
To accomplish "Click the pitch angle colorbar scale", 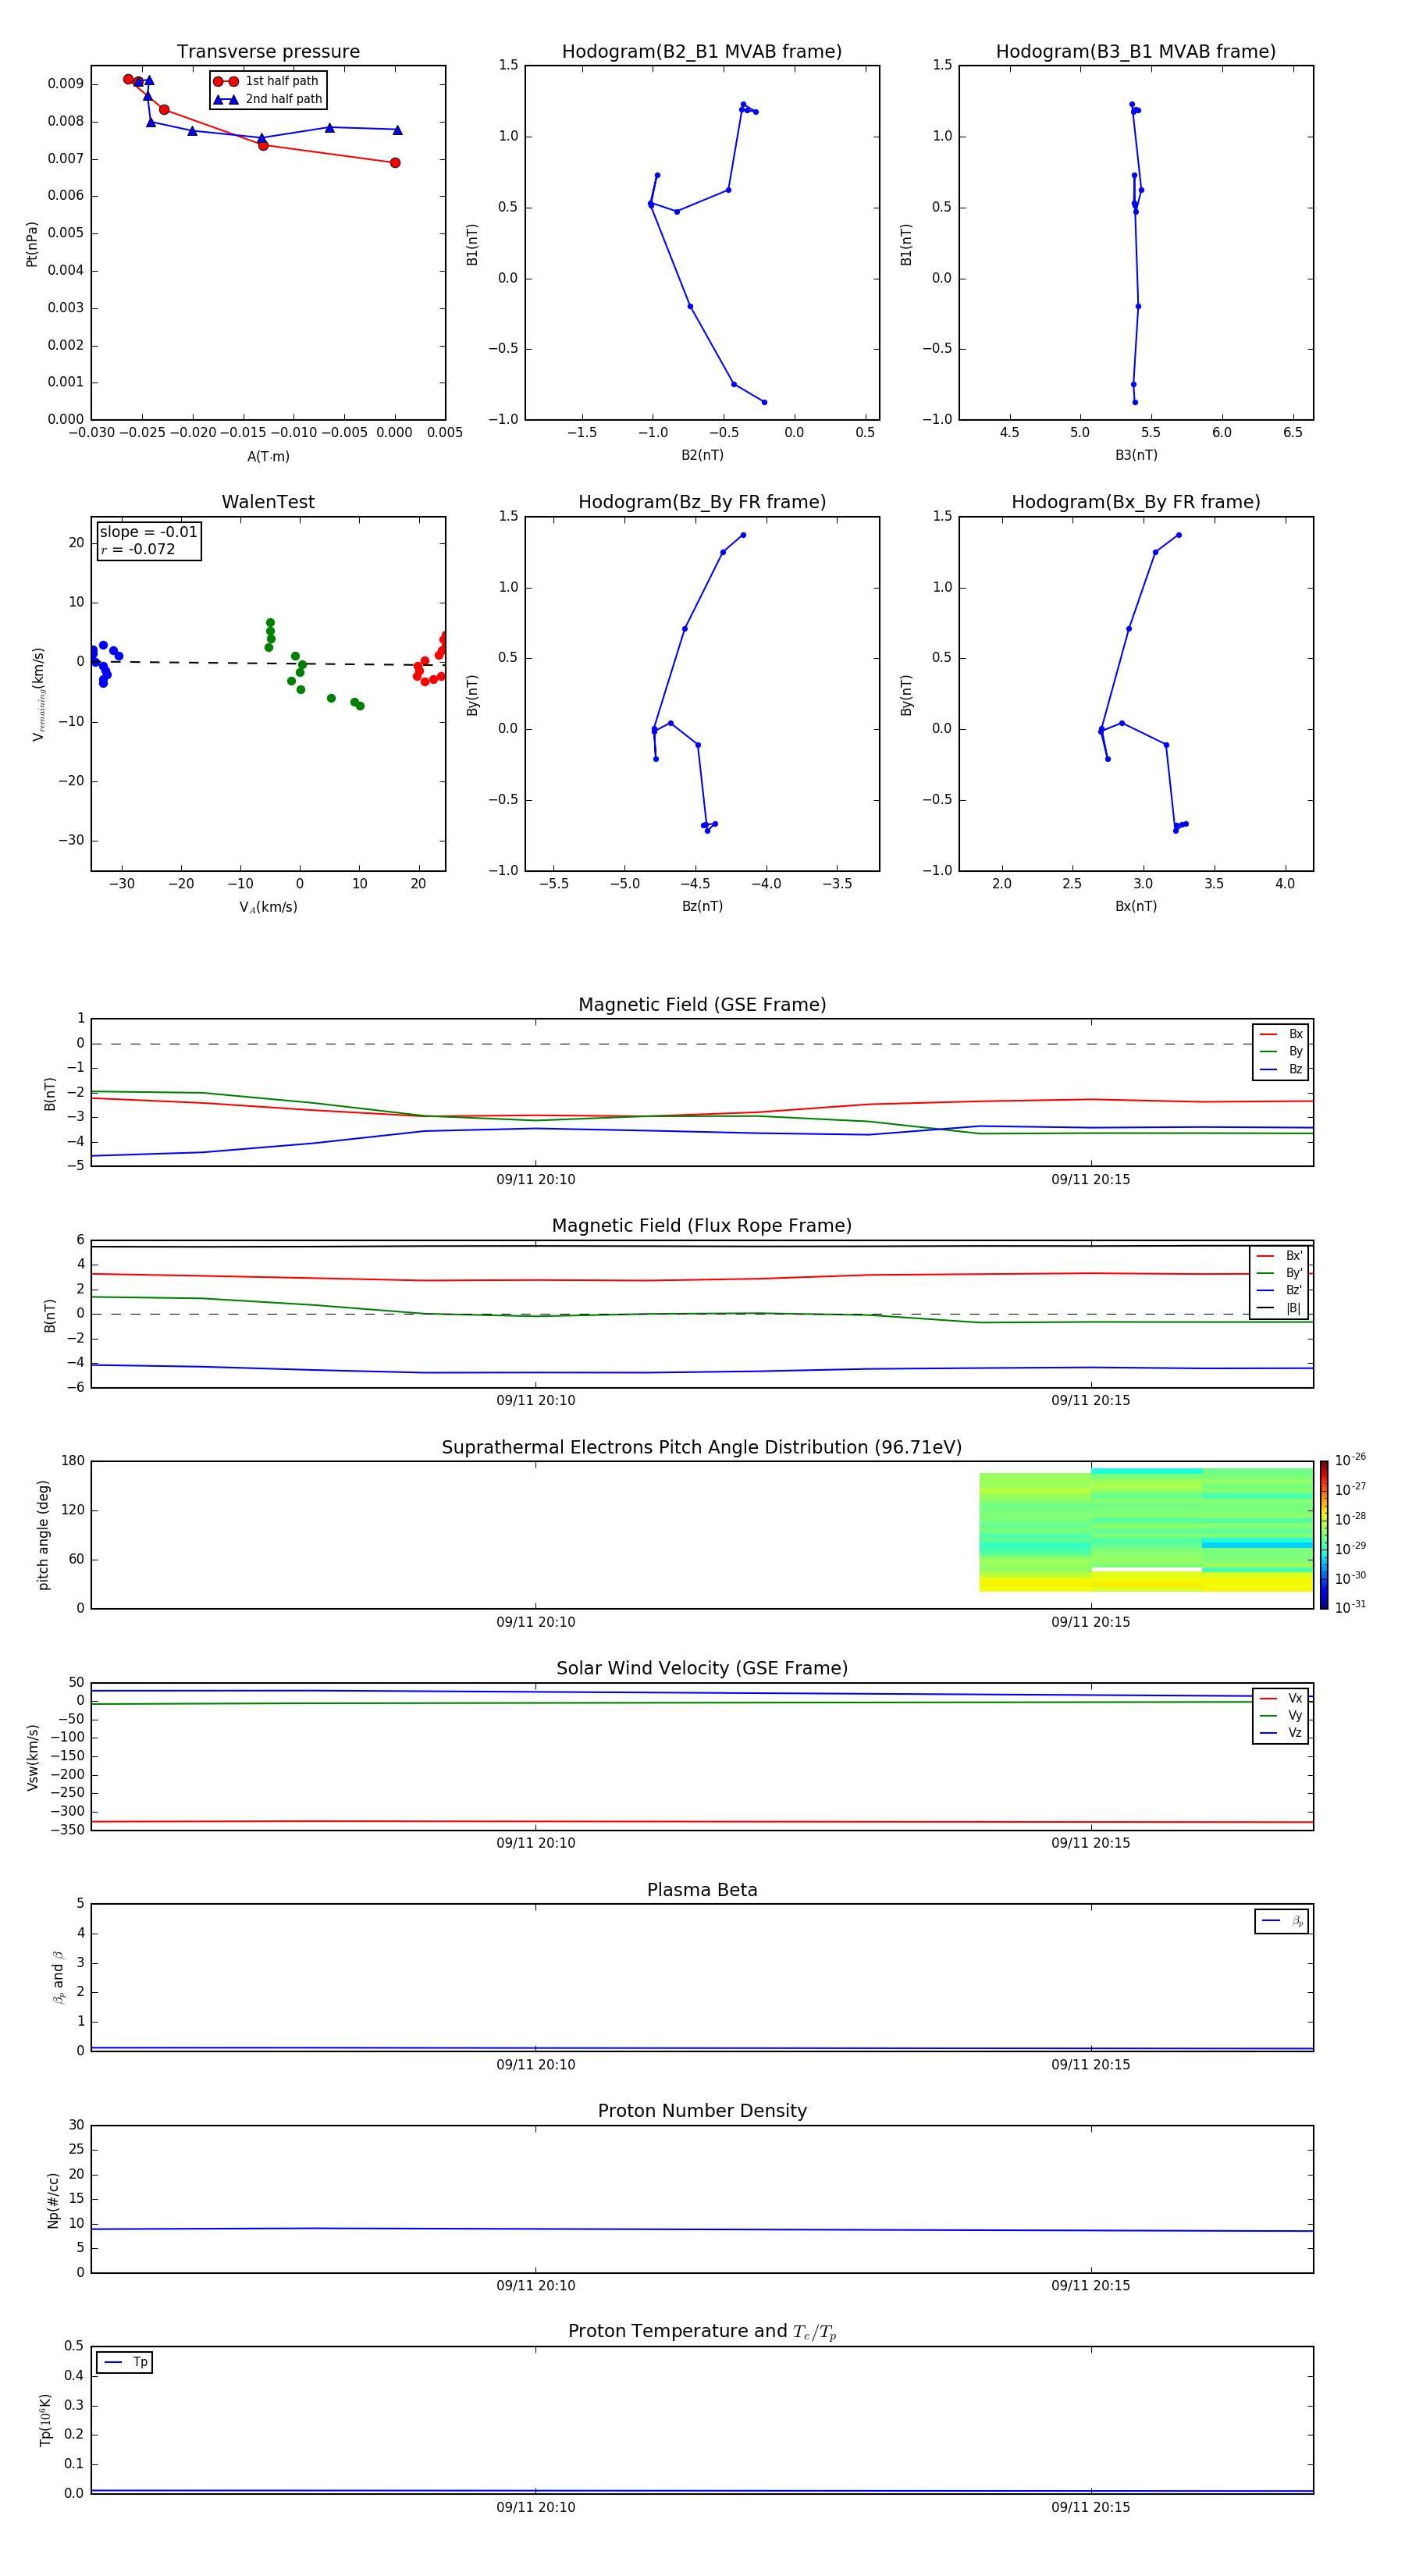I will 1324,1535.
